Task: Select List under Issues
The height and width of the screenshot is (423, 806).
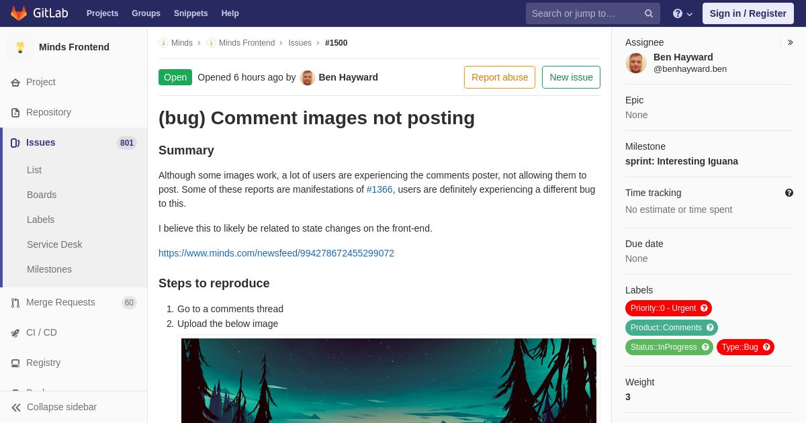Action: (34, 170)
